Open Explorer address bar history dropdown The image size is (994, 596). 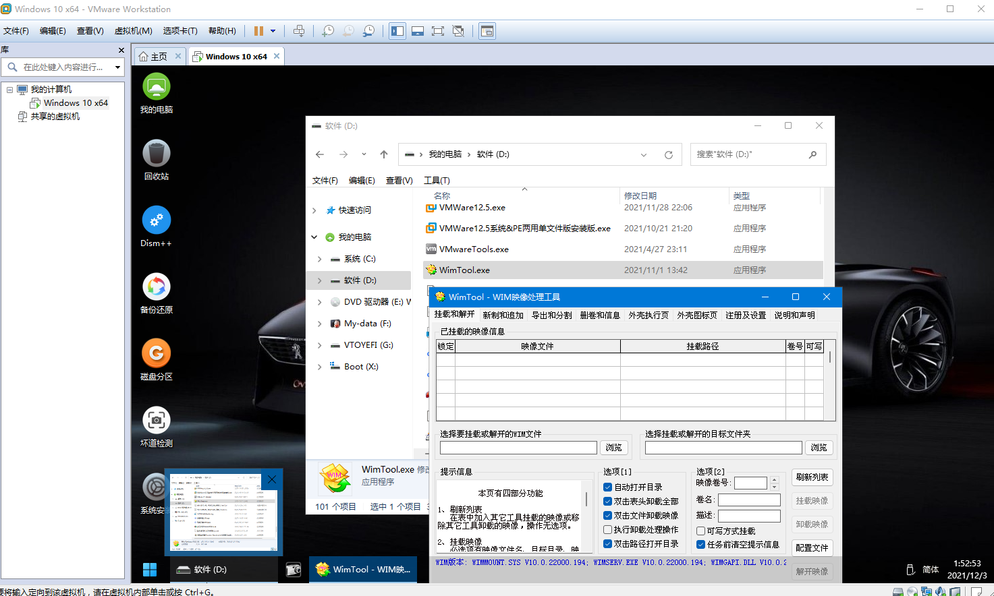(x=644, y=154)
